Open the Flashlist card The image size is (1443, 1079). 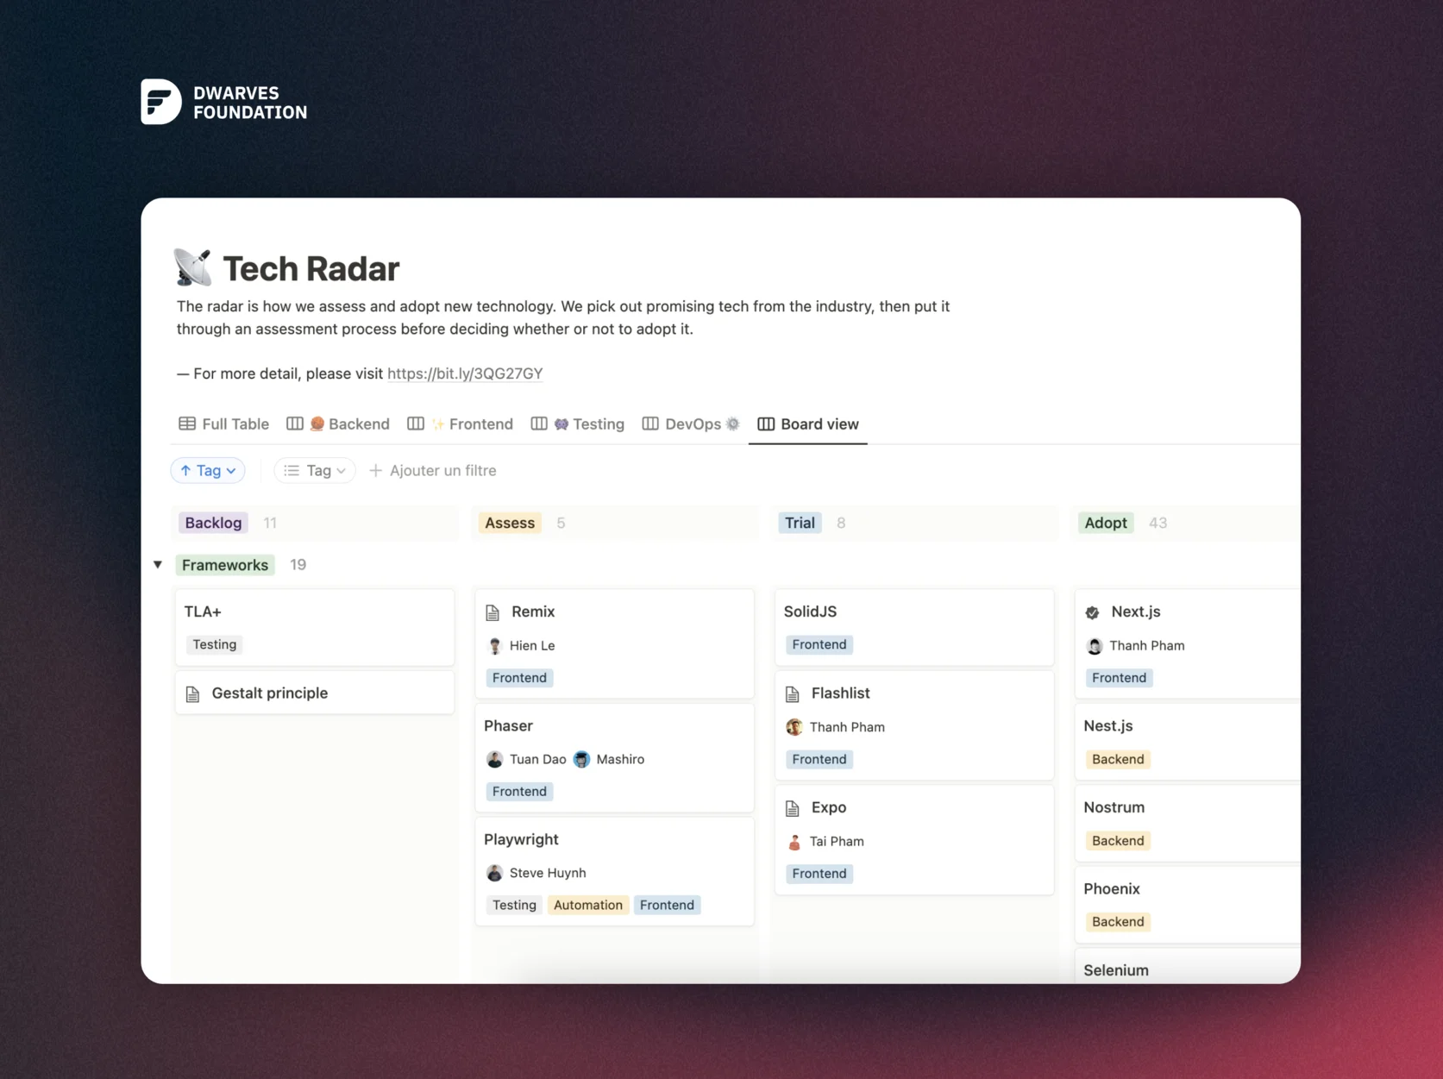(x=914, y=725)
